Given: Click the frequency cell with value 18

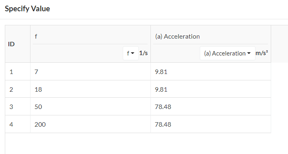Looking at the screenshot, I should pos(90,89).
